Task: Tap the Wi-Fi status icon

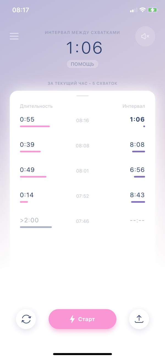Action: point(142,10)
